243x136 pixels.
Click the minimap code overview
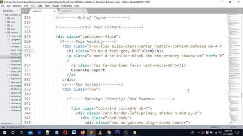tap(234, 69)
